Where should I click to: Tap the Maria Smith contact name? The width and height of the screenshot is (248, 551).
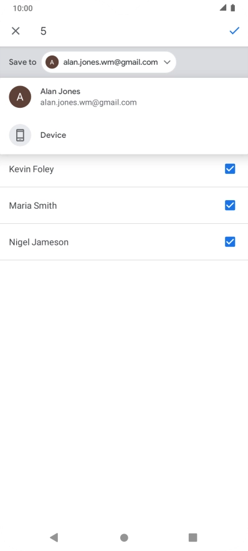coord(32,206)
